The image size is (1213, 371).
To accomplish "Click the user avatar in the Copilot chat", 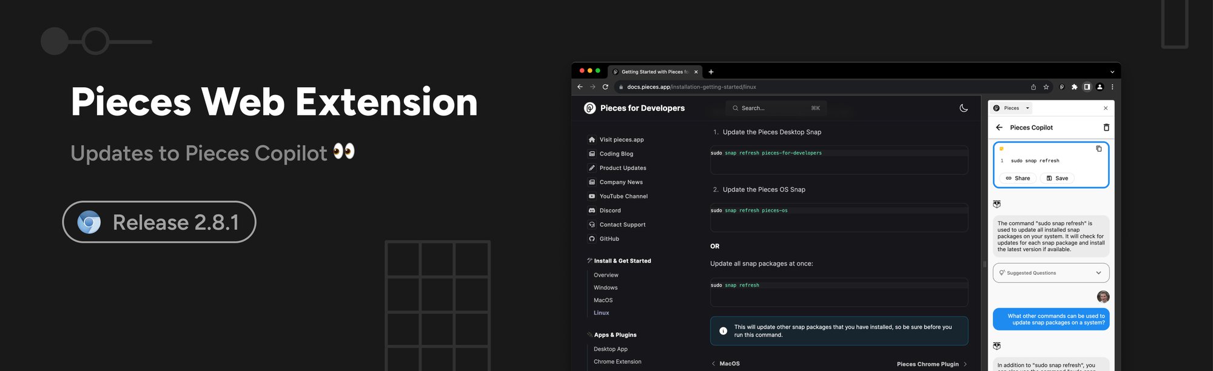I will [1103, 297].
